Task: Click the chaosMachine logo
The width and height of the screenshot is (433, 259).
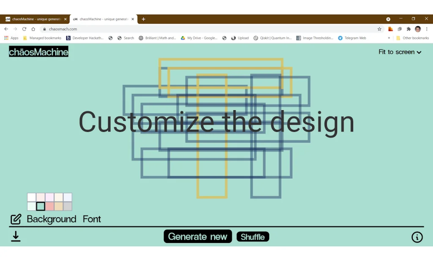Action: pyautogui.click(x=38, y=52)
